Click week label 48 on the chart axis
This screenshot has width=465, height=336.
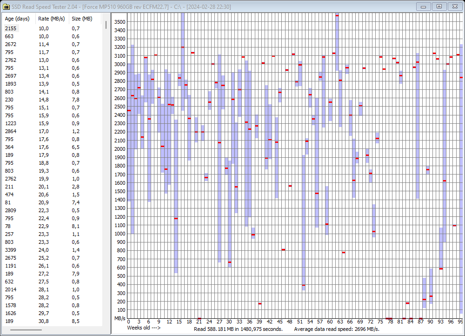tap(289, 322)
